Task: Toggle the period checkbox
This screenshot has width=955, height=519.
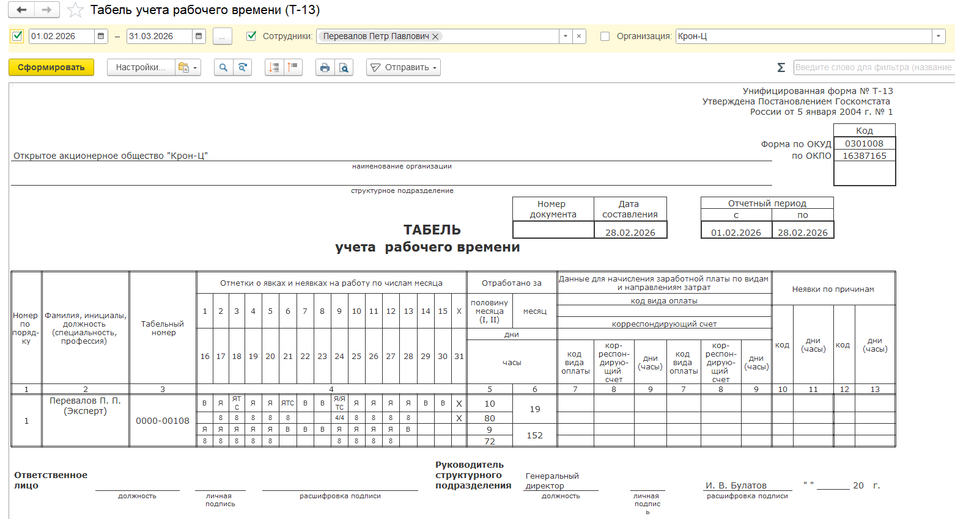Action: (17, 36)
